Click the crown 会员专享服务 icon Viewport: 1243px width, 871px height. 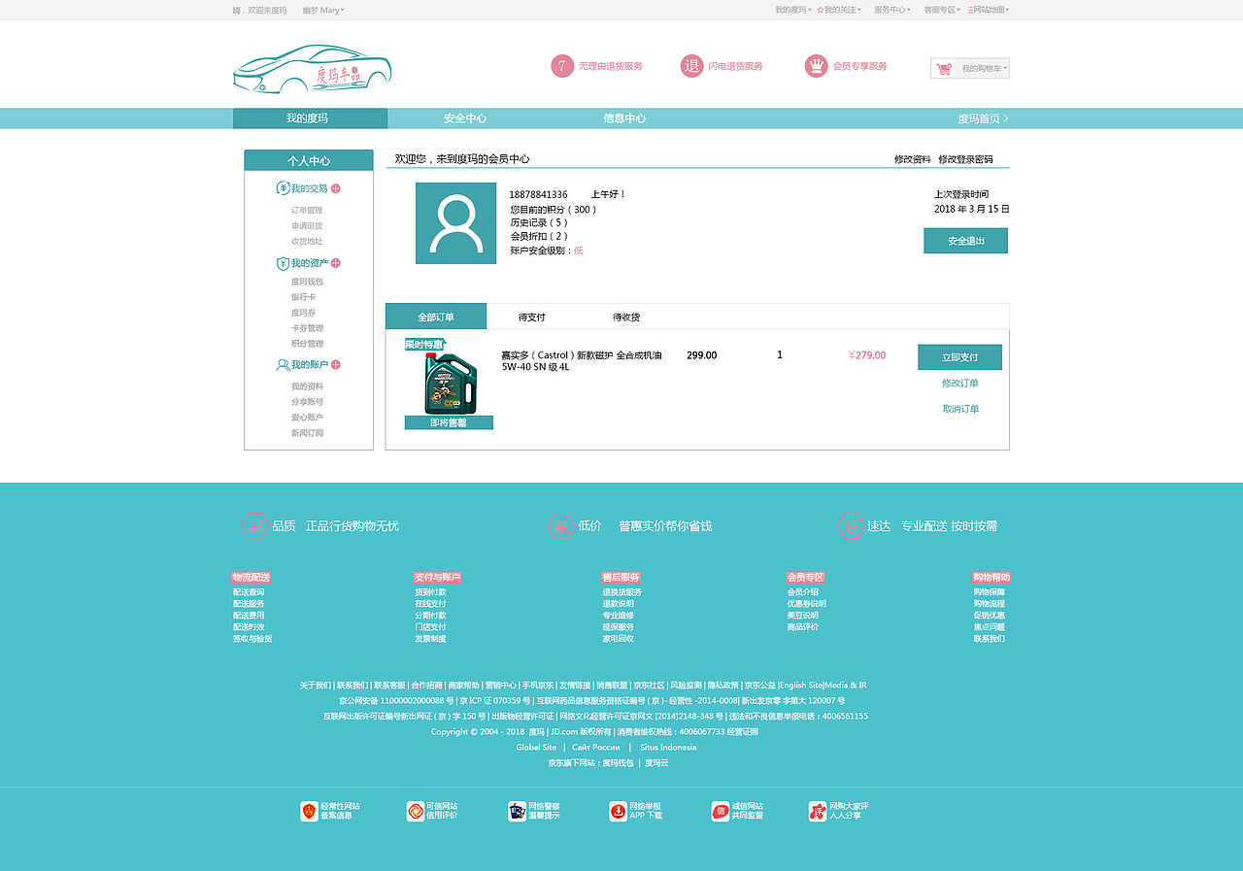point(817,66)
